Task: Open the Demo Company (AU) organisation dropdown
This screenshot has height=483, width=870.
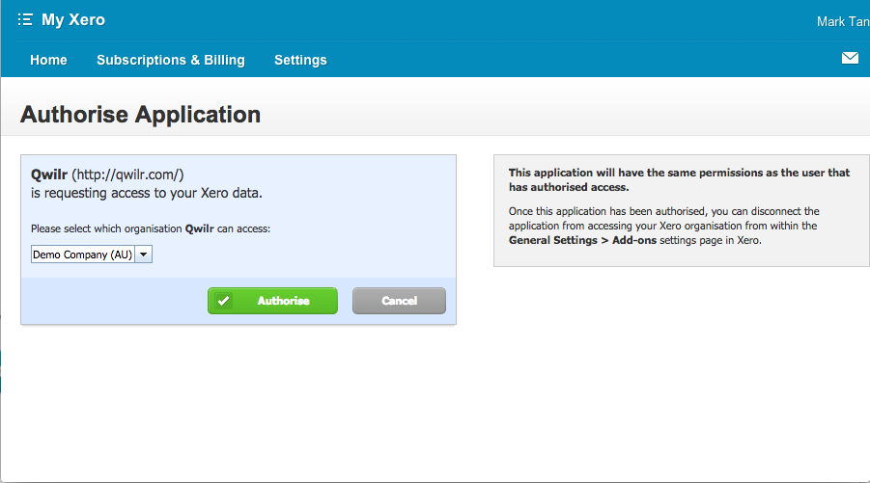Action: pyautogui.click(x=92, y=255)
